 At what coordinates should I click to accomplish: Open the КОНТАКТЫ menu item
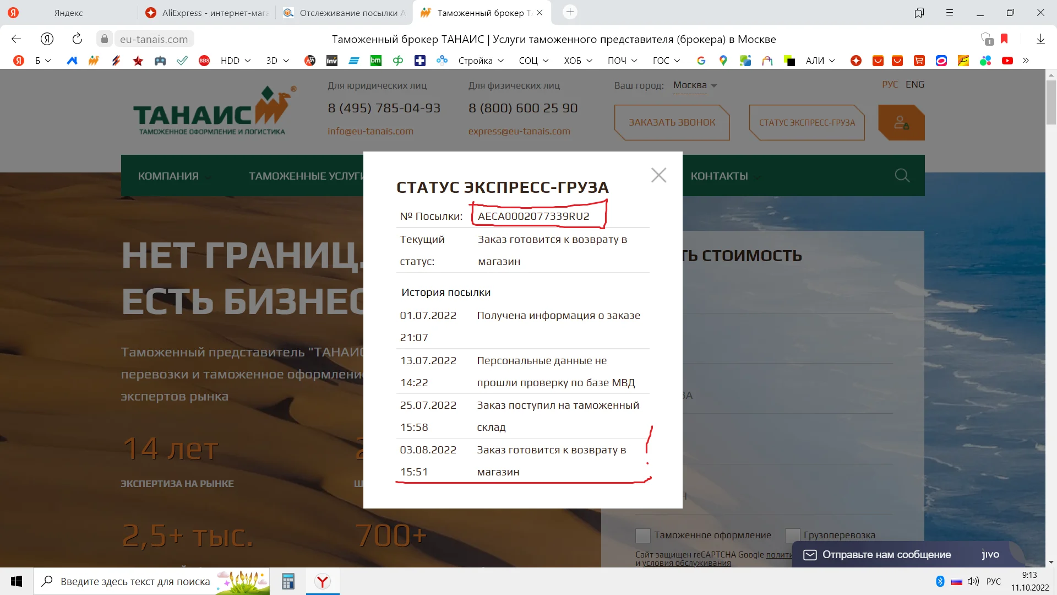tap(719, 176)
